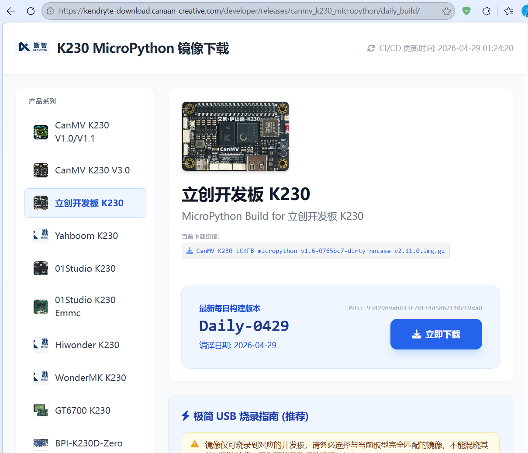Open the browser extensions puzzle icon
The width and height of the screenshot is (528, 453).
[487, 11]
